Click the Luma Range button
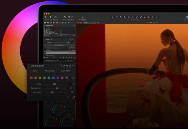This screenshot has height=129, width=188. tap(59, 45)
